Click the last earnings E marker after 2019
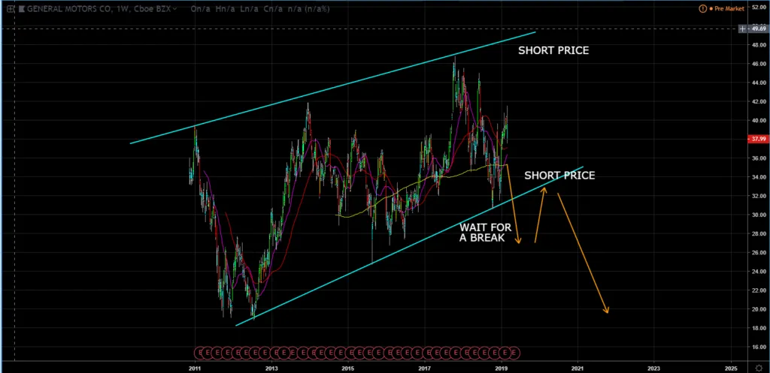 click(514, 352)
